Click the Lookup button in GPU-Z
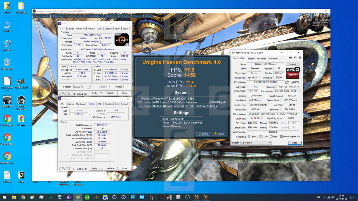The image size is (358, 201). (293, 64)
